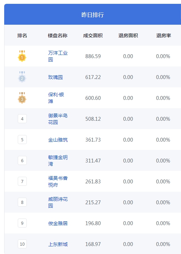Screen dimensions: 181x254
Task: Click the silver rank 2 medal icon
Action: pyautogui.click(x=22, y=77)
